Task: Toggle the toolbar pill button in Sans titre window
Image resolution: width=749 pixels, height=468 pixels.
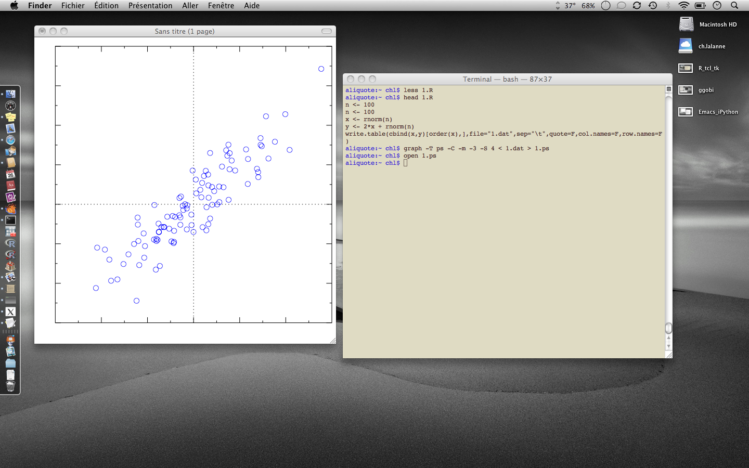Action: (x=326, y=31)
